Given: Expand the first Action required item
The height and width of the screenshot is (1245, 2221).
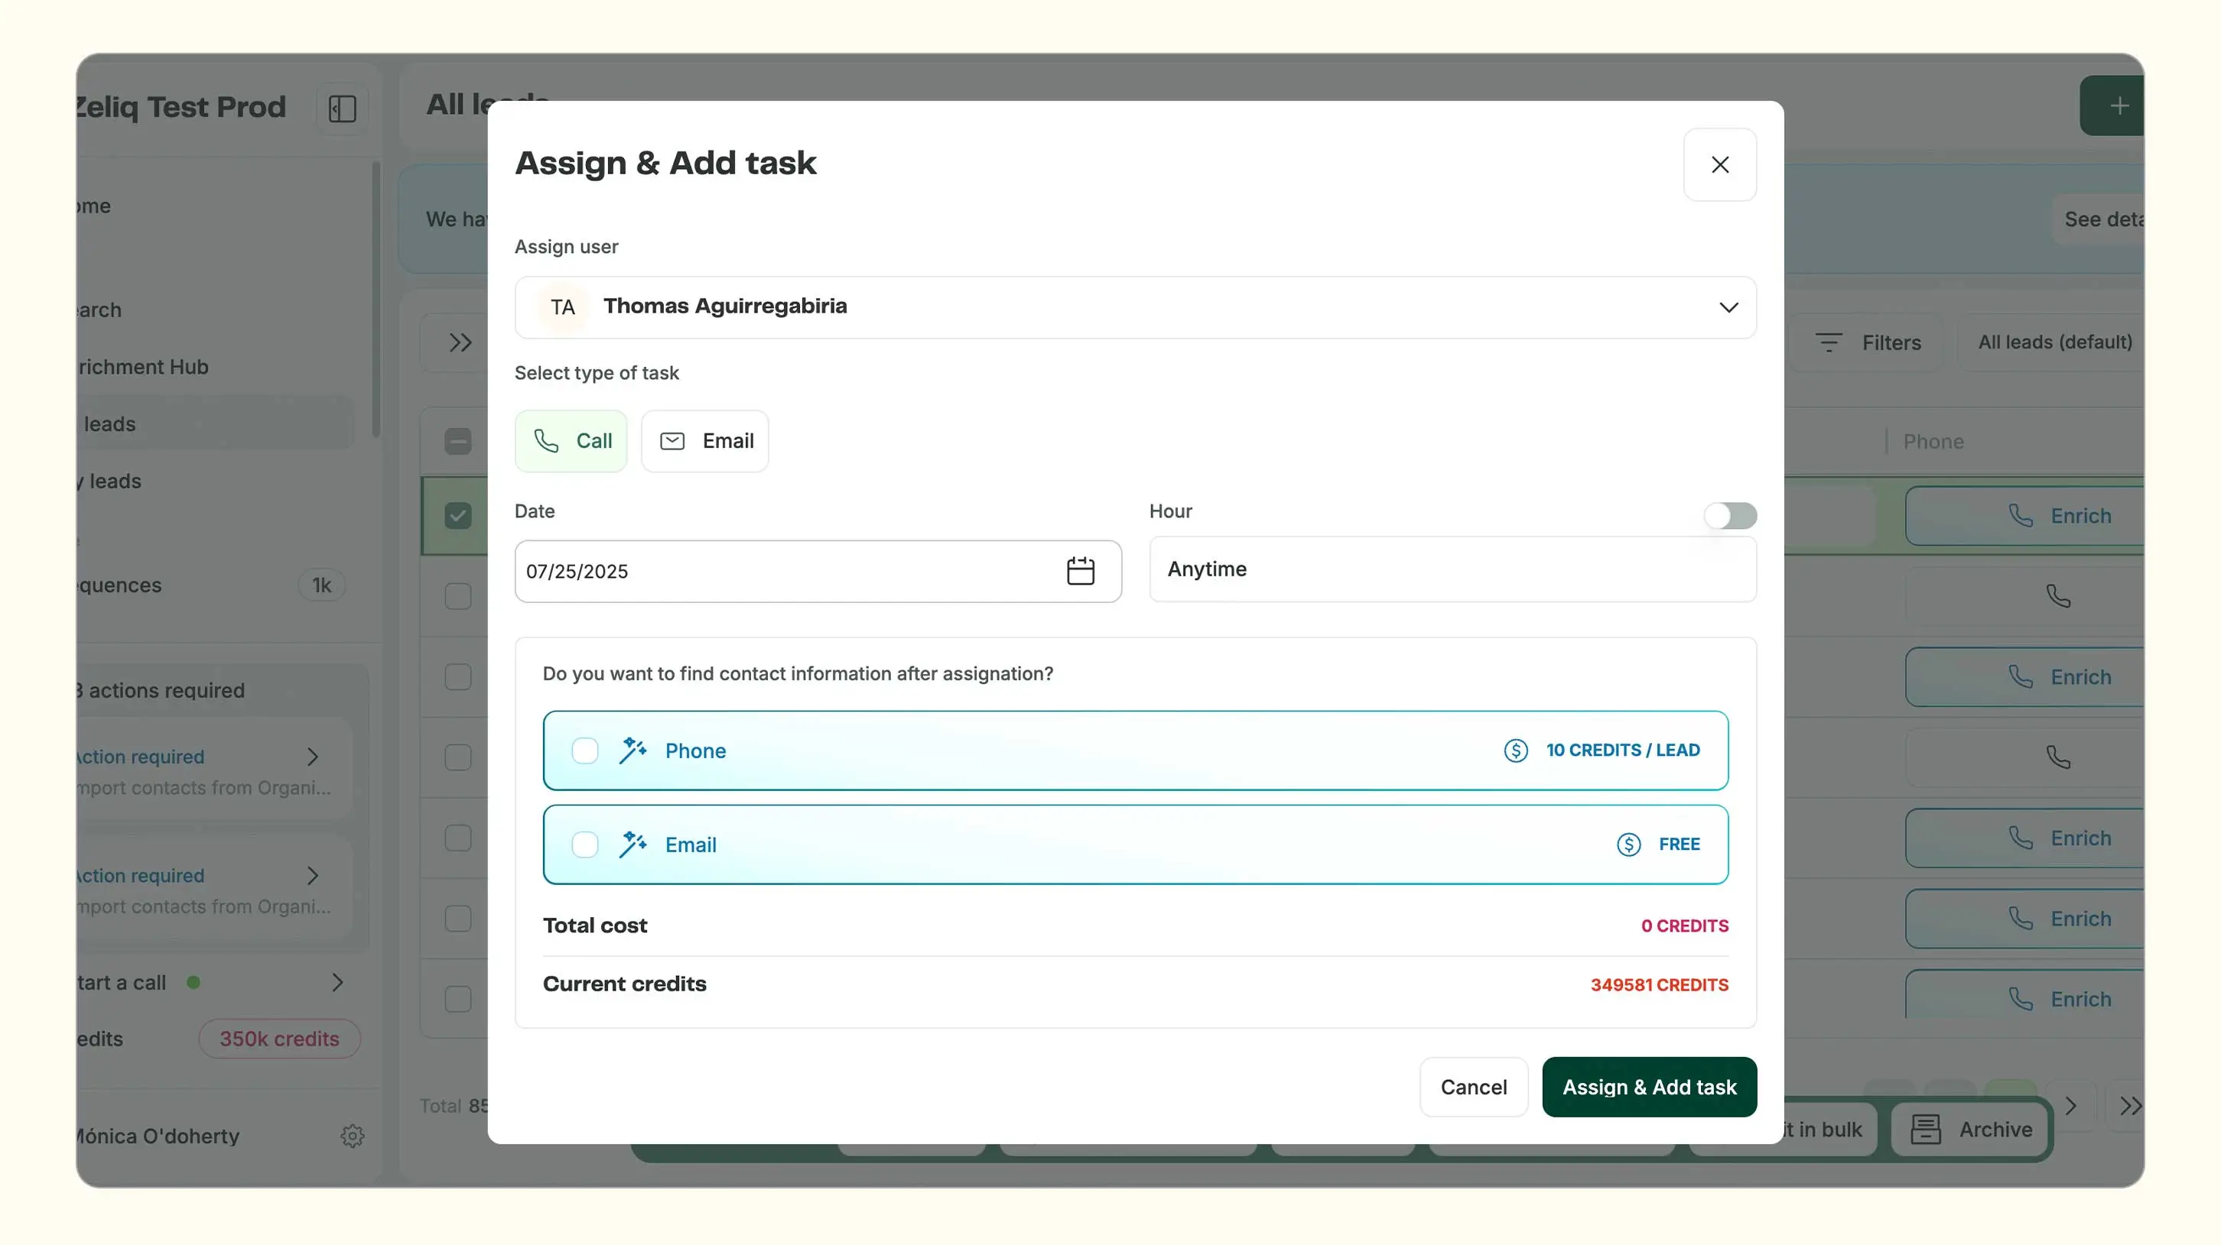Looking at the screenshot, I should 312,757.
